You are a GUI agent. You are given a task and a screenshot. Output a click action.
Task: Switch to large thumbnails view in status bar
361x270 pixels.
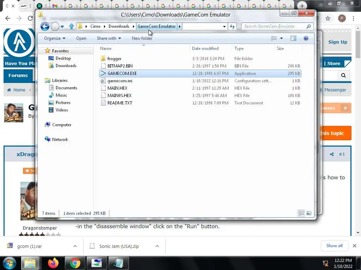pyautogui.click(x=309, y=213)
